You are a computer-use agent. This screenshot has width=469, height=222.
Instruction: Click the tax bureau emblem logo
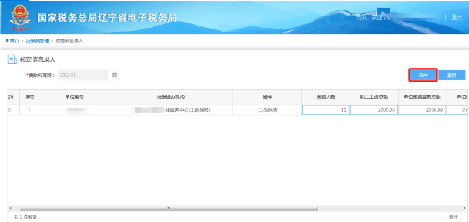click(20, 18)
